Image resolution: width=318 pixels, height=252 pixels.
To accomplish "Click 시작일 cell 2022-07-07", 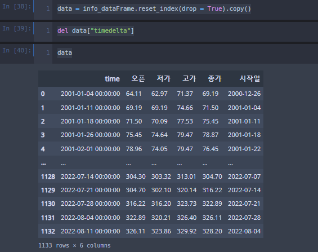I will [244, 176].
